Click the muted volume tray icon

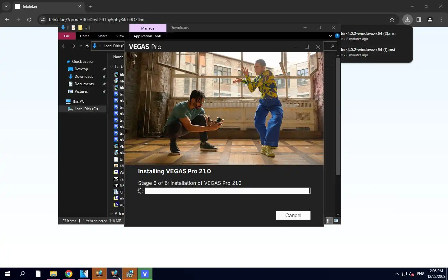click(x=411, y=274)
